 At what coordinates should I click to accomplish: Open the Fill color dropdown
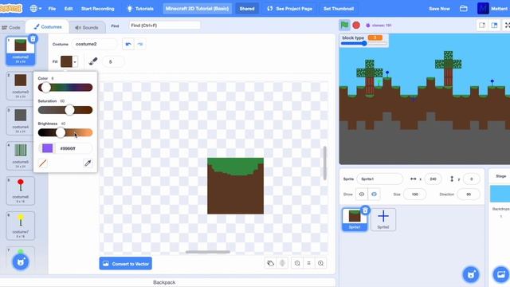[x=69, y=61]
